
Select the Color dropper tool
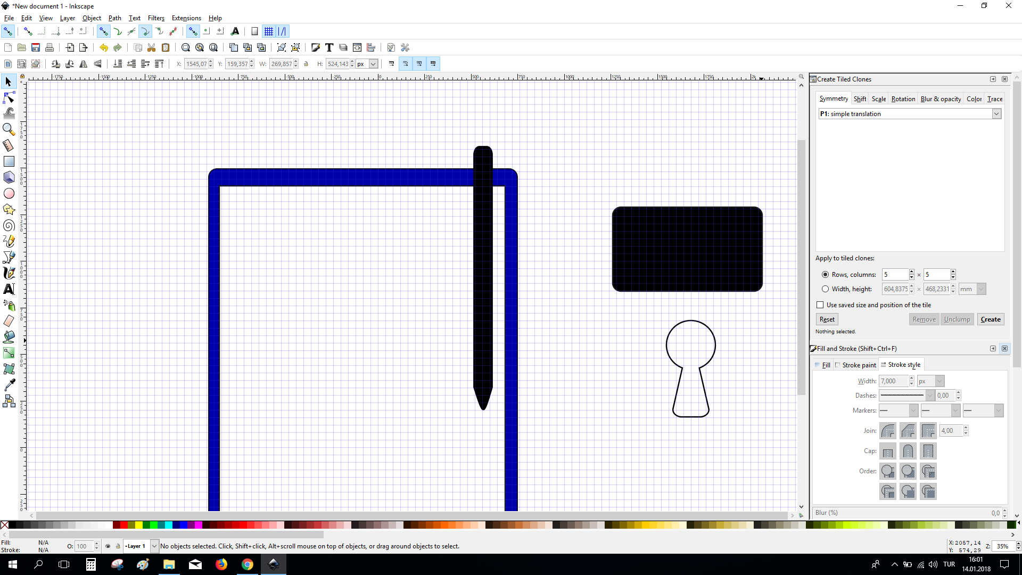pos(9,385)
